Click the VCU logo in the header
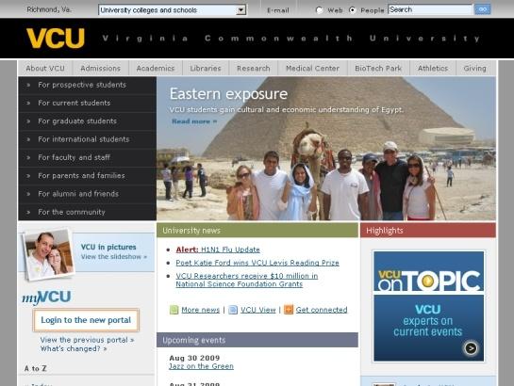The height and width of the screenshot is (386, 514). (x=56, y=39)
